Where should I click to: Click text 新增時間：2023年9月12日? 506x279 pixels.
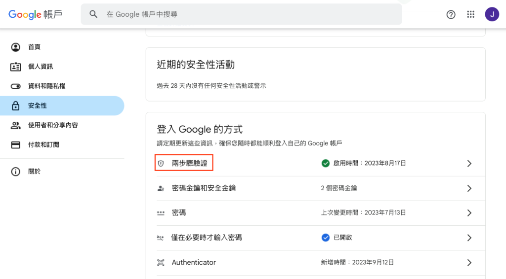click(357, 262)
